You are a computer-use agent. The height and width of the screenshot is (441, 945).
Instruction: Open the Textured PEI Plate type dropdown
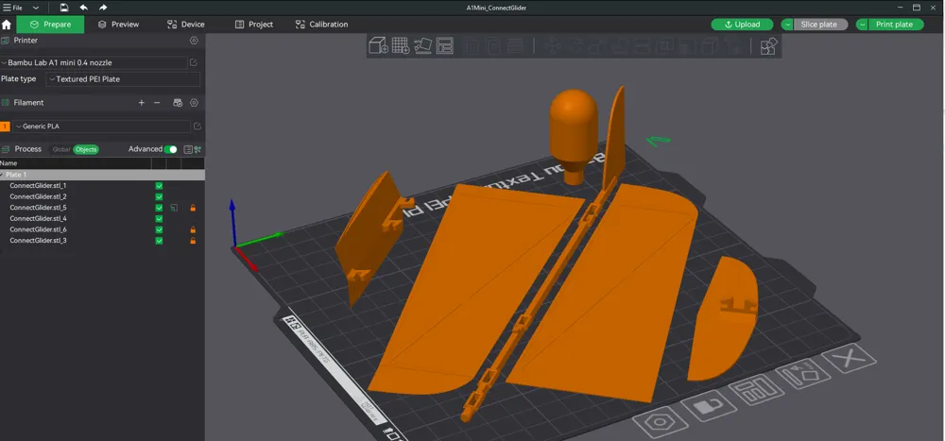click(123, 79)
